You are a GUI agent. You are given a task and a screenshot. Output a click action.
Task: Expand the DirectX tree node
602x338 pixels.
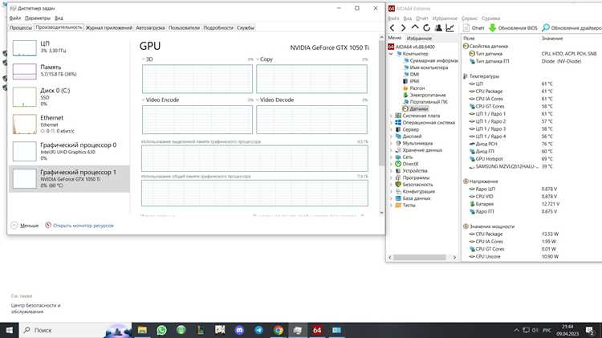pyautogui.click(x=391, y=164)
